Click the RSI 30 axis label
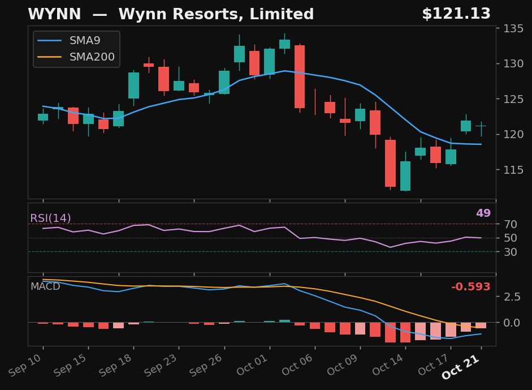The width and height of the screenshot is (532, 390). click(511, 252)
